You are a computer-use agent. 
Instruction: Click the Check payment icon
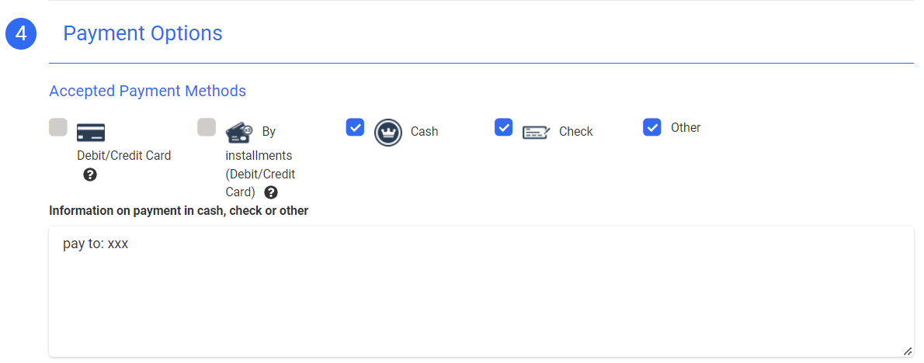536,132
